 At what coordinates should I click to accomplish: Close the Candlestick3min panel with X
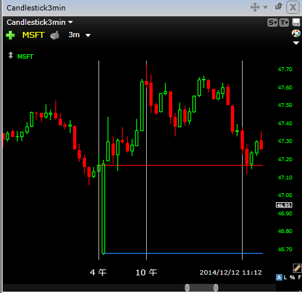point(293,7)
